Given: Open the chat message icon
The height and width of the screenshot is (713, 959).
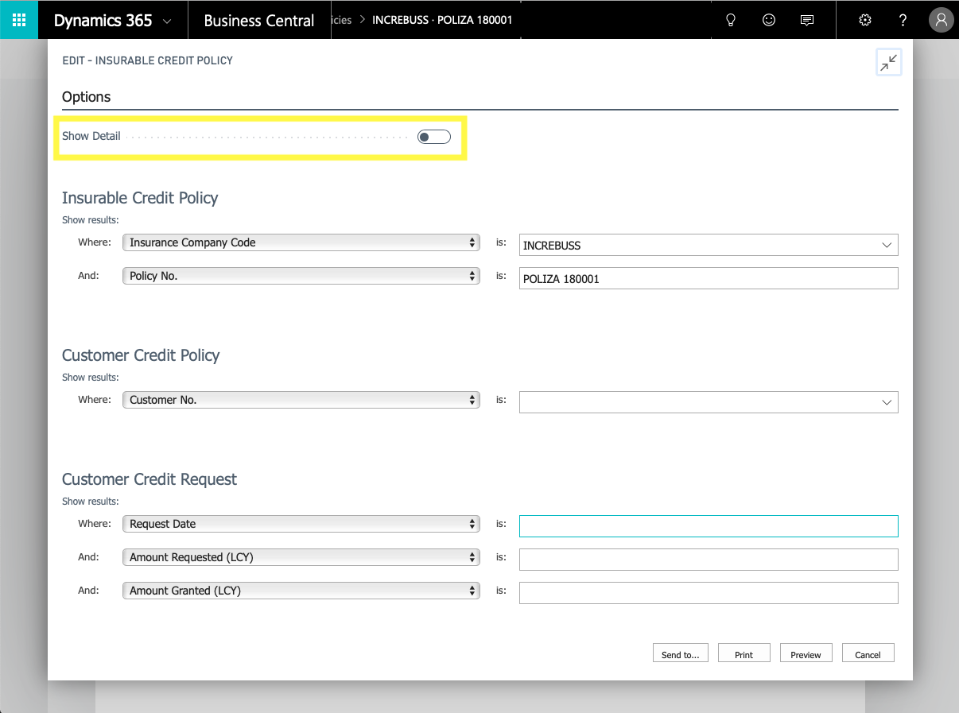Looking at the screenshot, I should pos(807,21).
